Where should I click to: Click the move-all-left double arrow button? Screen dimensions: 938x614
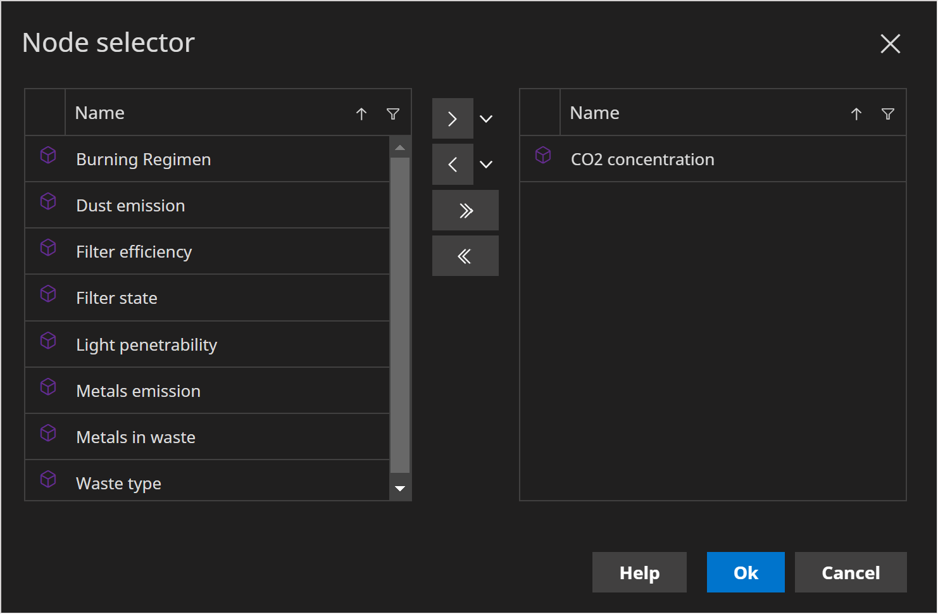pyautogui.click(x=465, y=255)
